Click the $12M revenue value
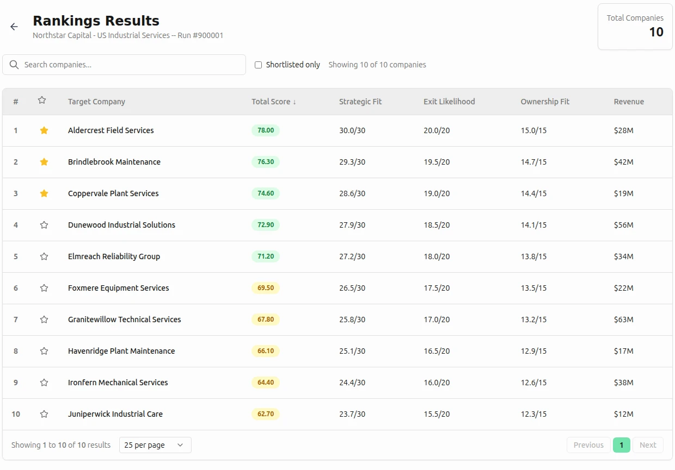The width and height of the screenshot is (675, 470). click(x=624, y=414)
